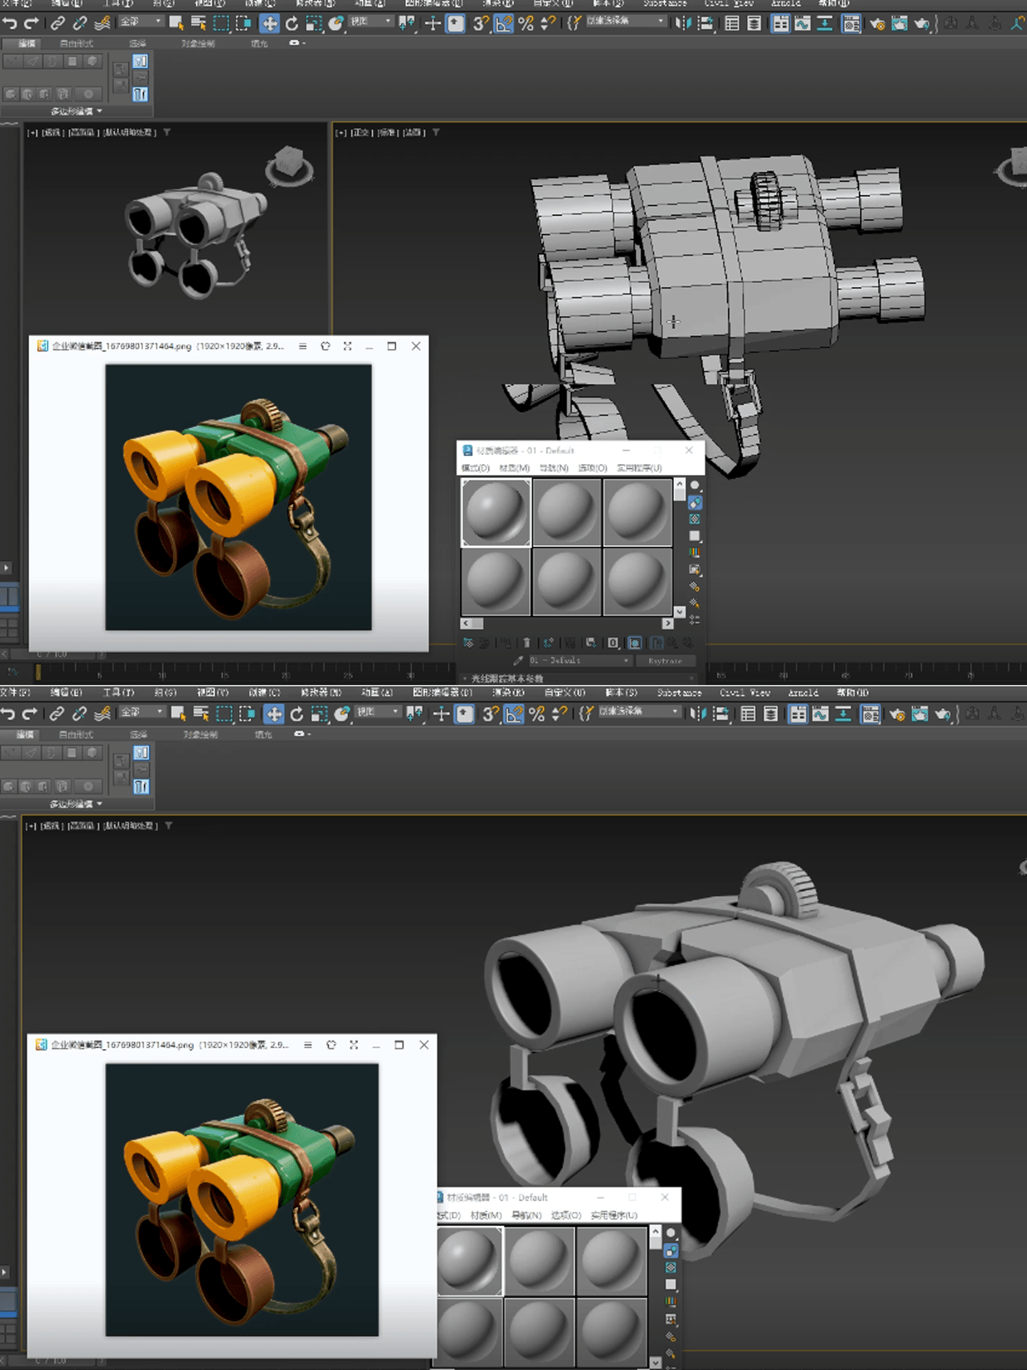Screen dimensions: 1027x1370
Task: Click rotate icon in upper image viewer titlebar
Action: coord(325,347)
